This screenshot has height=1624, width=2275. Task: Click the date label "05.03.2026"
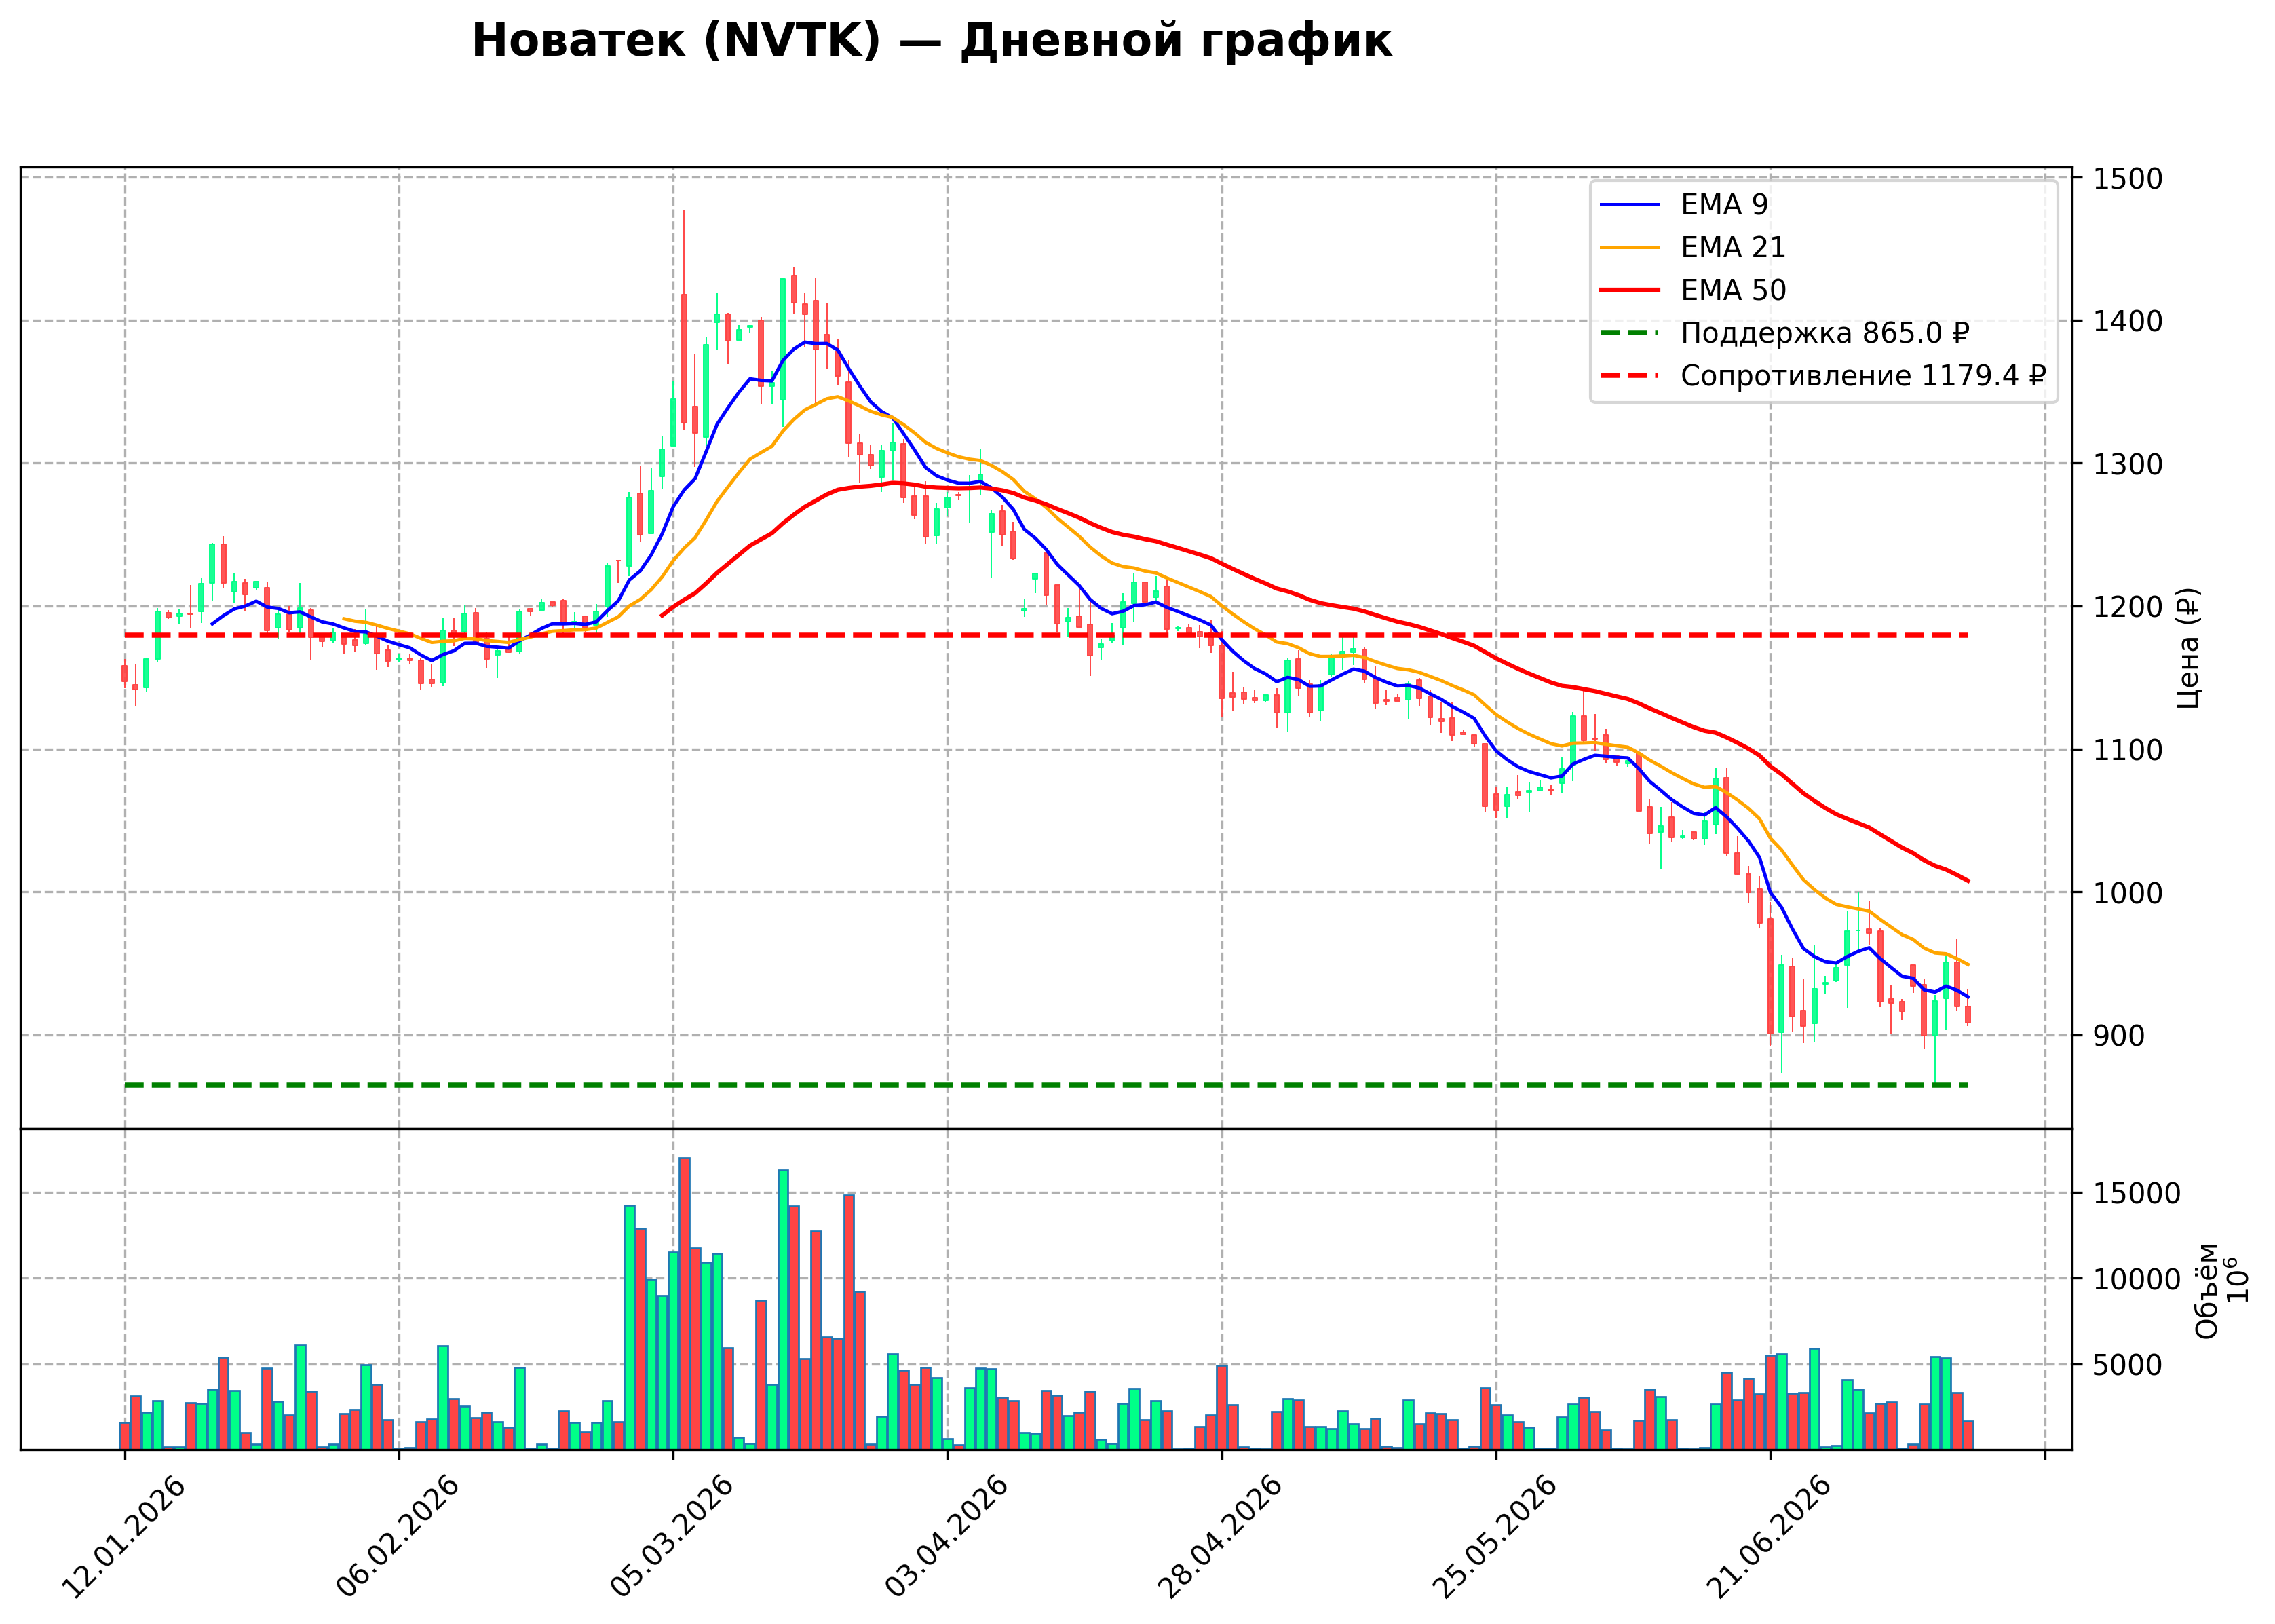(672, 1537)
